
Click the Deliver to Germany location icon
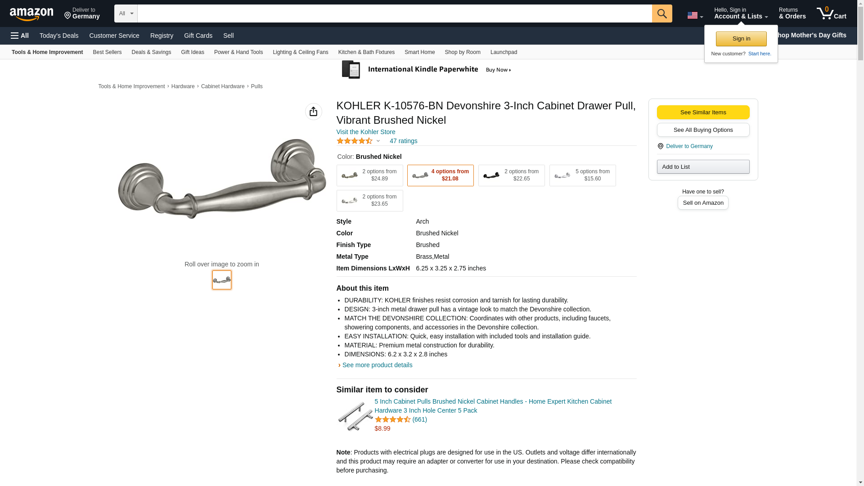(x=67, y=16)
